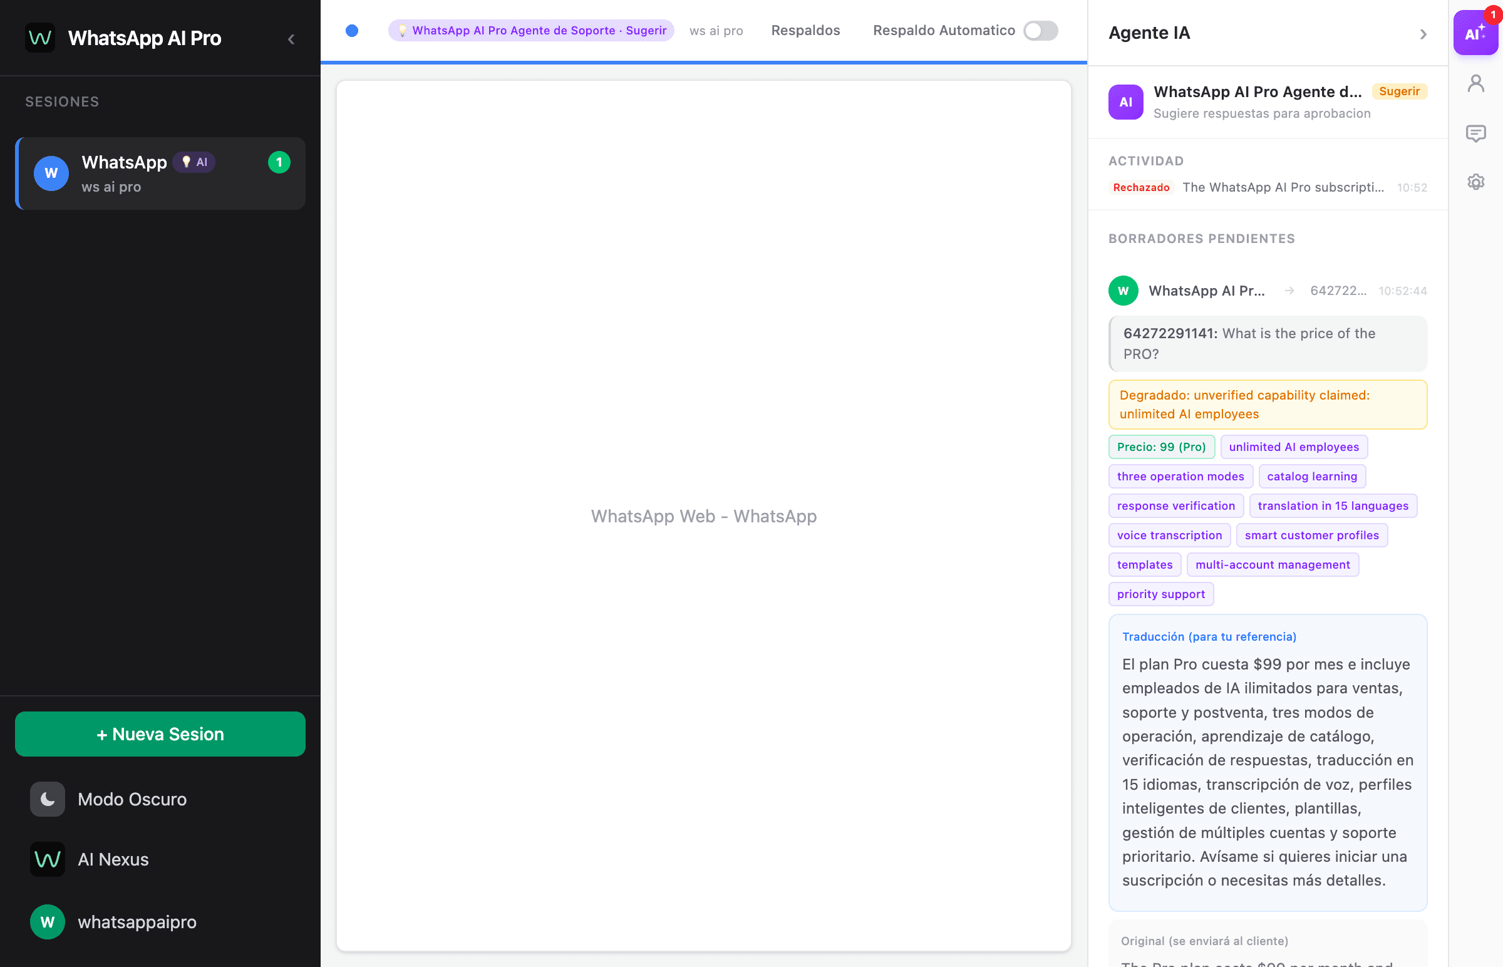
Task: Enable the Respaldo Automatico toggle
Action: coord(1040,31)
